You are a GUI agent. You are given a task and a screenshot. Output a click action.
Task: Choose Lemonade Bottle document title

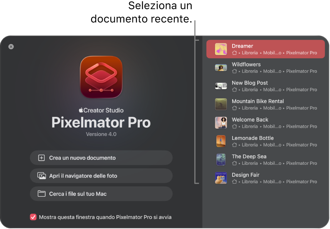(x=253, y=138)
